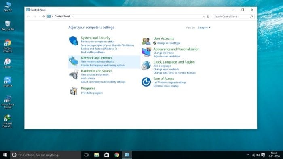Click System and Security heading
283x159 pixels.
pyautogui.click(x=95, y=38)
